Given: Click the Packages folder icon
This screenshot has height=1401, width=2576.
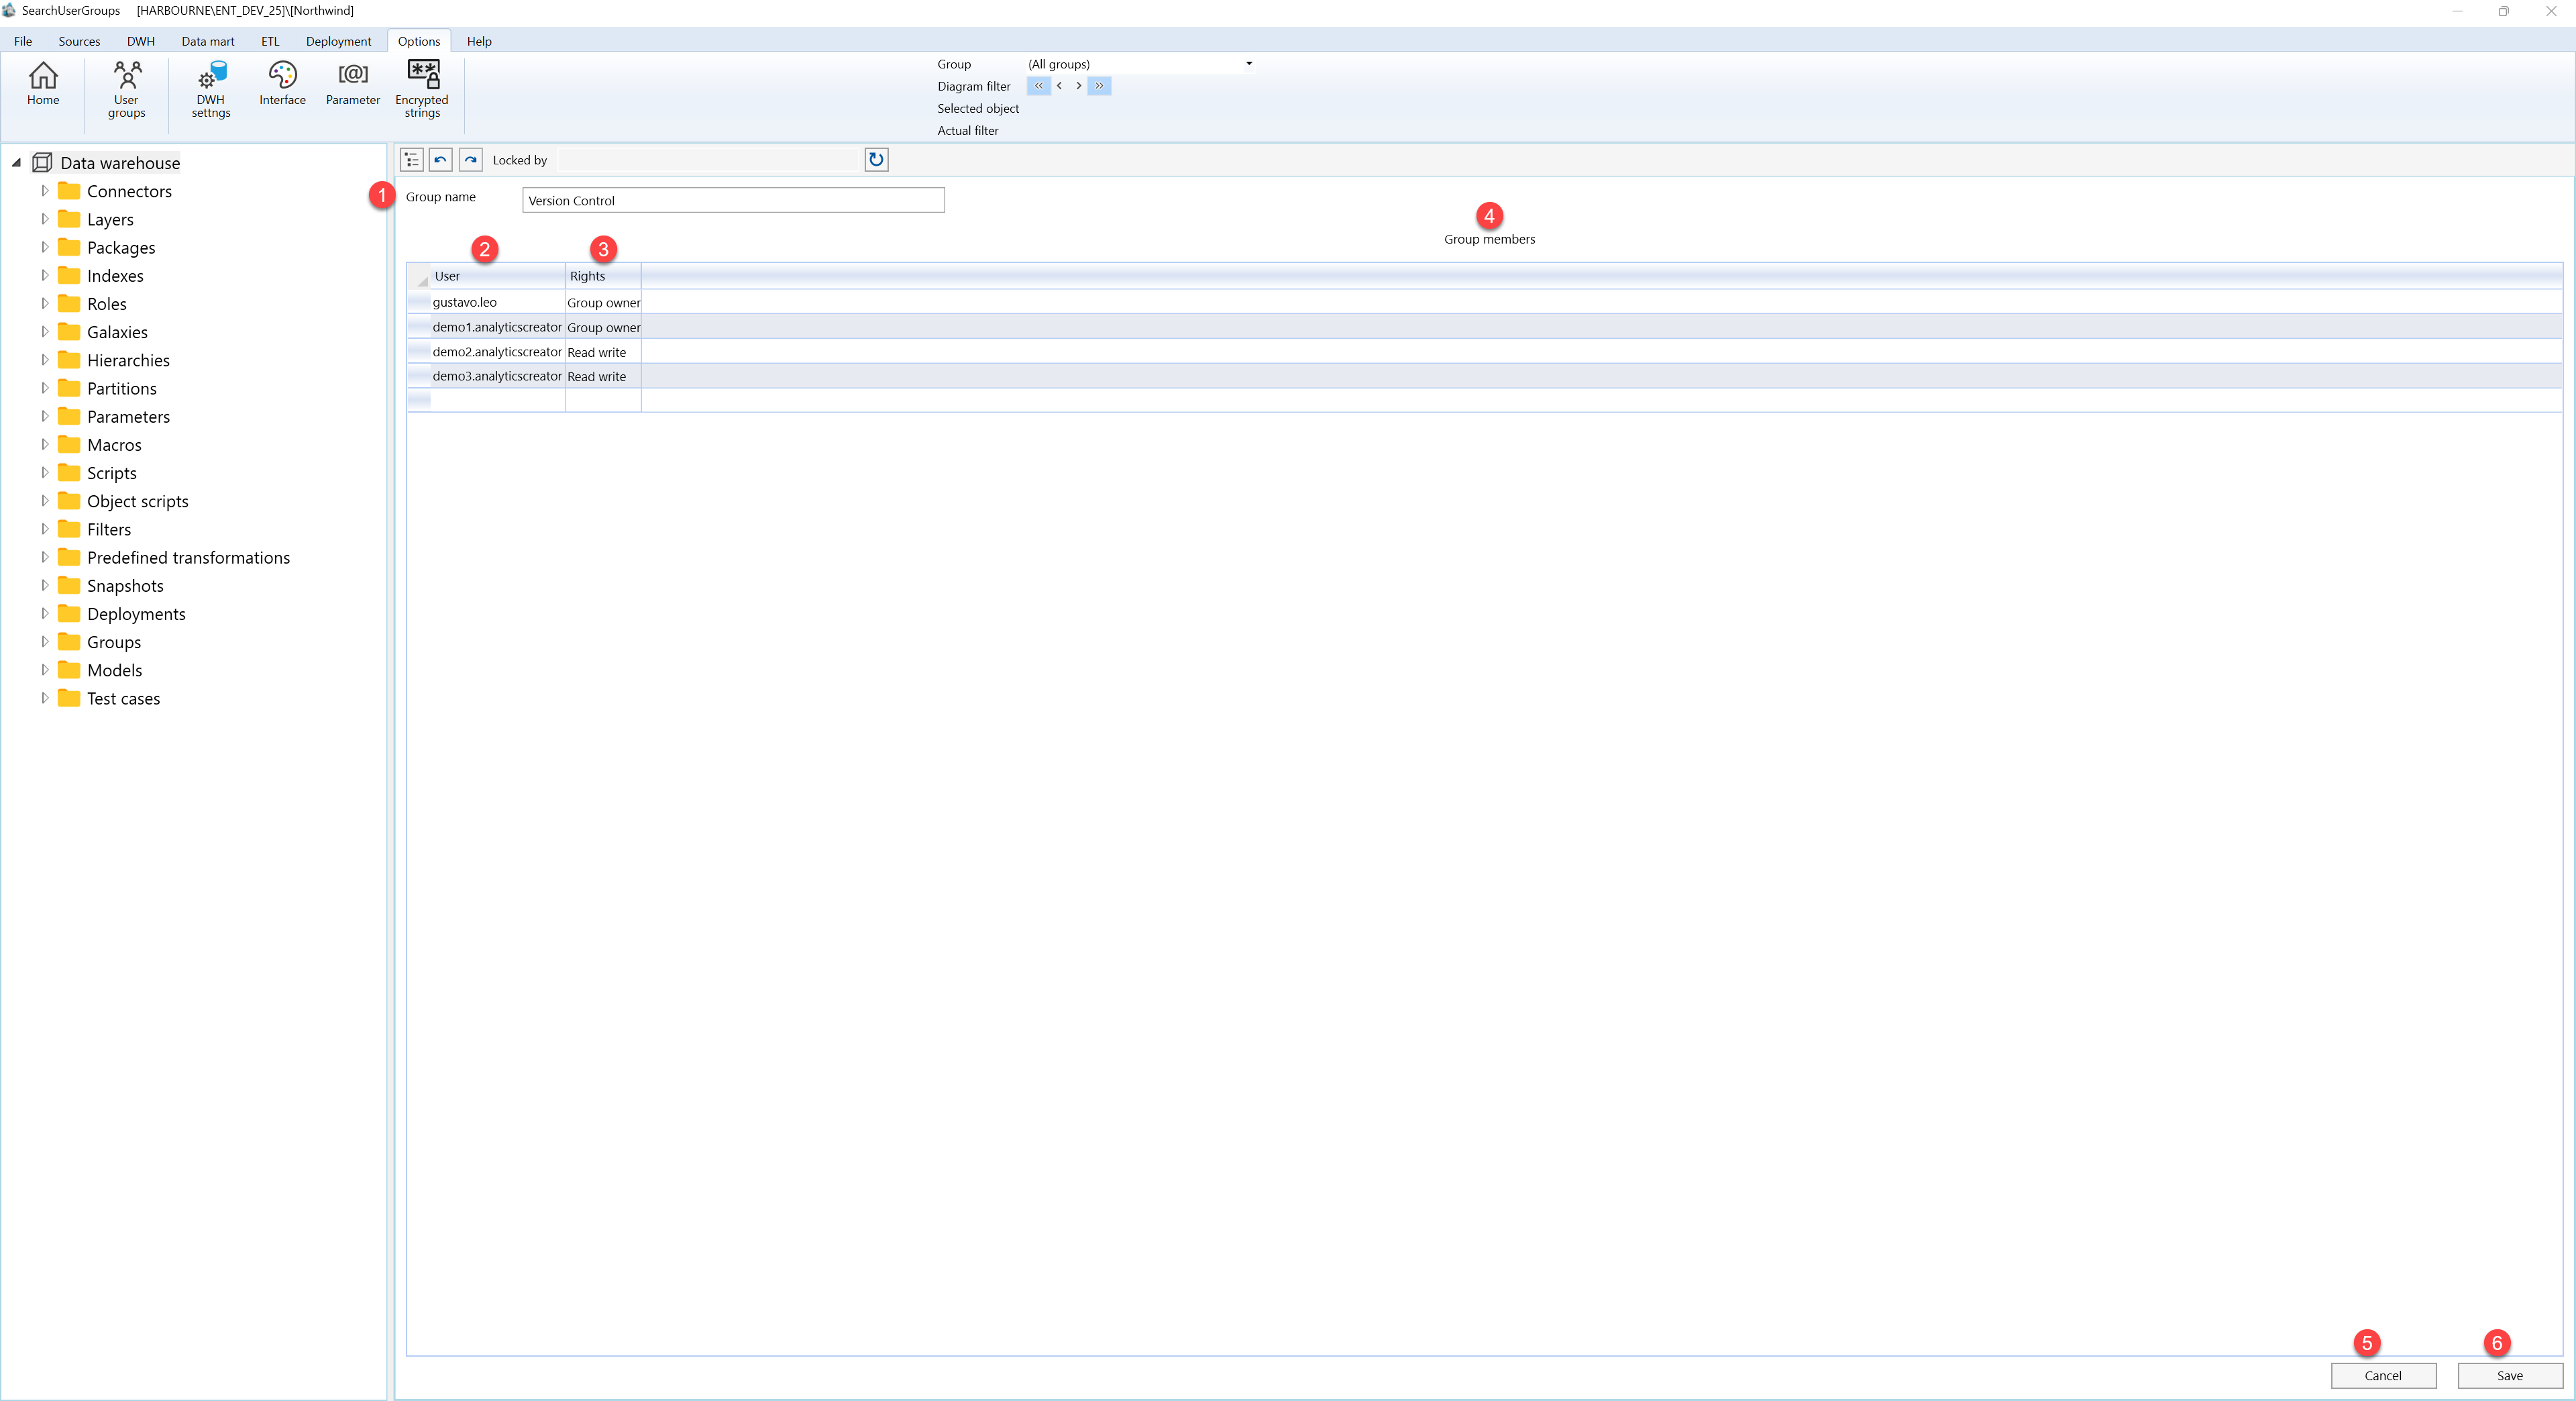Looking at the screenshot, I should 69,247.
